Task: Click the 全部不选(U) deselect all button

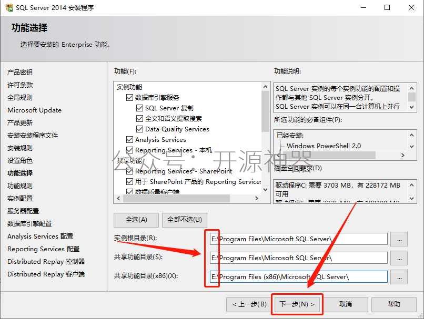Action: [185, 220]
